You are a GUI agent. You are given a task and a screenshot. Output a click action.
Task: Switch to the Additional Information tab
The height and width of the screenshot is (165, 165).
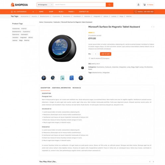click(61, 88)
